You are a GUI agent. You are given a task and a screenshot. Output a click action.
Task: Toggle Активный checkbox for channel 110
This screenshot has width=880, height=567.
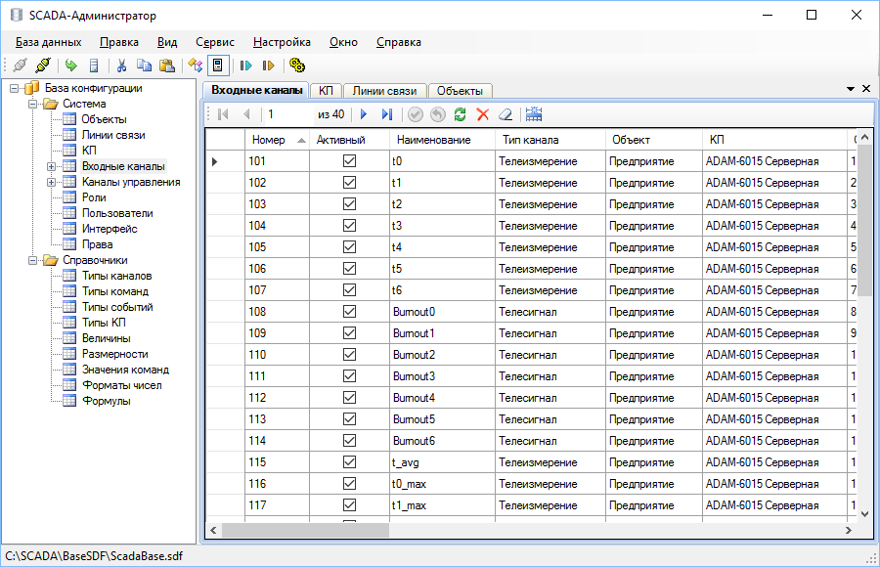[349, 355]
